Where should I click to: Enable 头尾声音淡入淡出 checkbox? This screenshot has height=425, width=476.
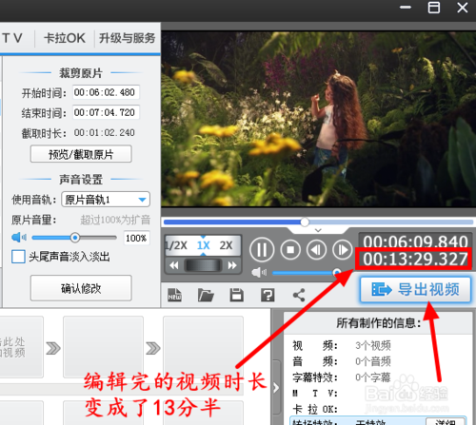pyautogui.click(x=18, y=257)
